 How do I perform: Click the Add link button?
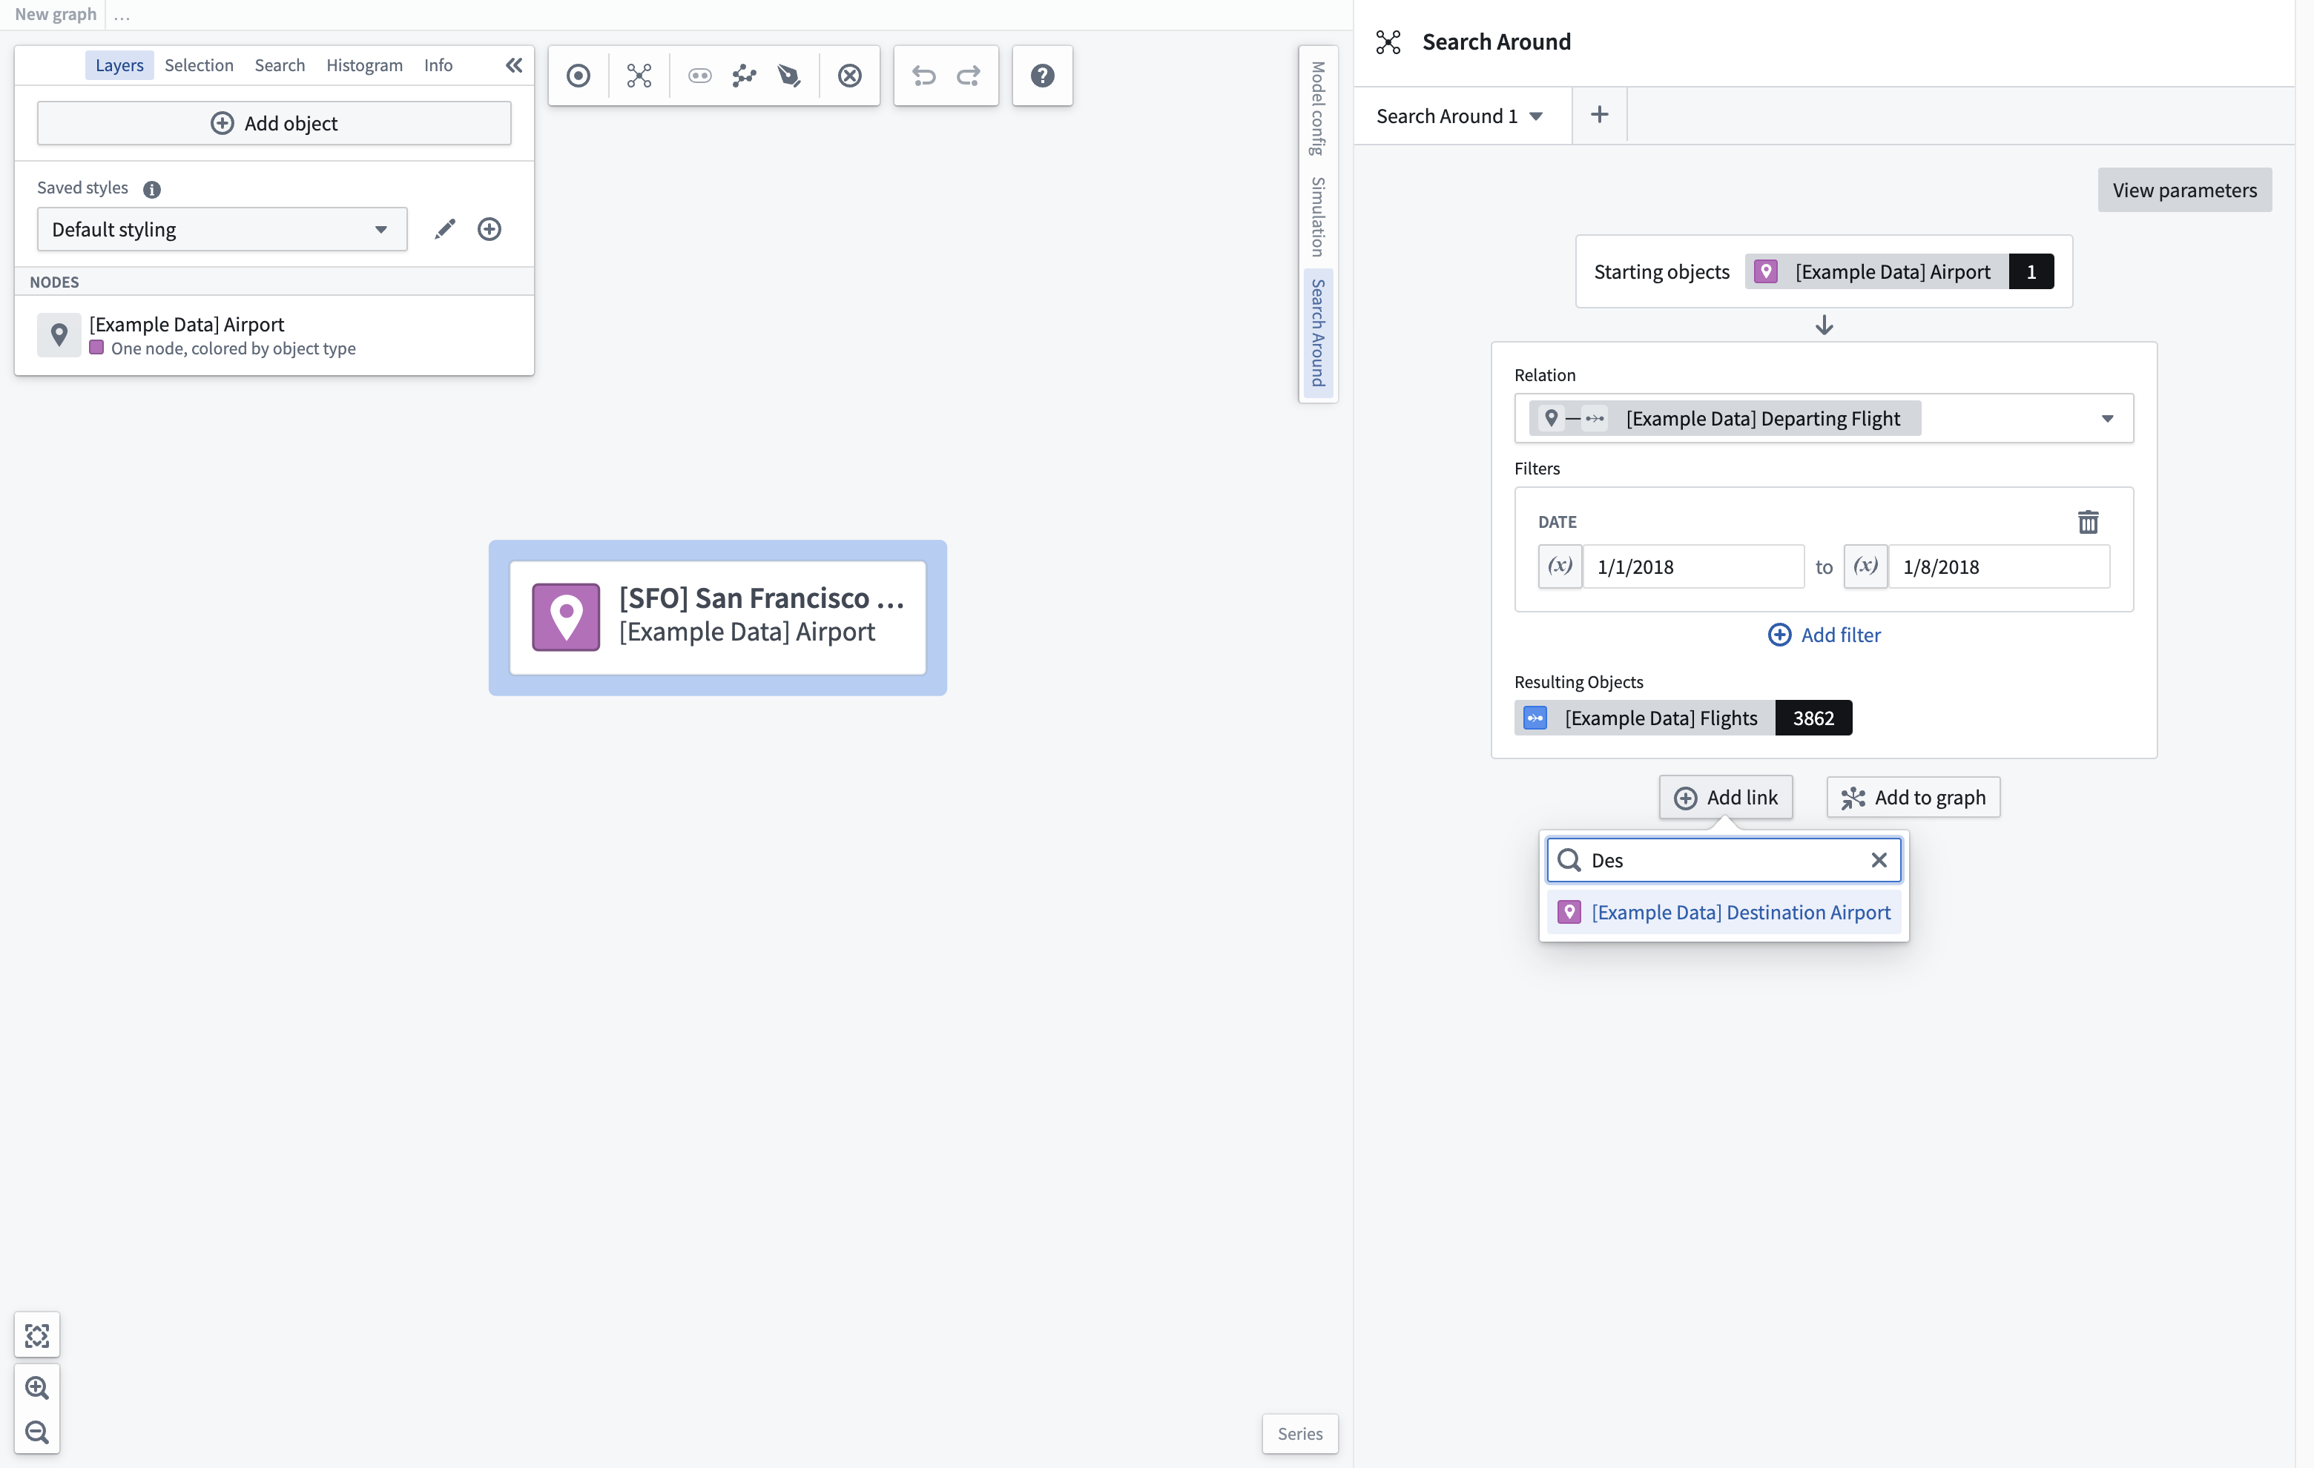[1726, 798]
